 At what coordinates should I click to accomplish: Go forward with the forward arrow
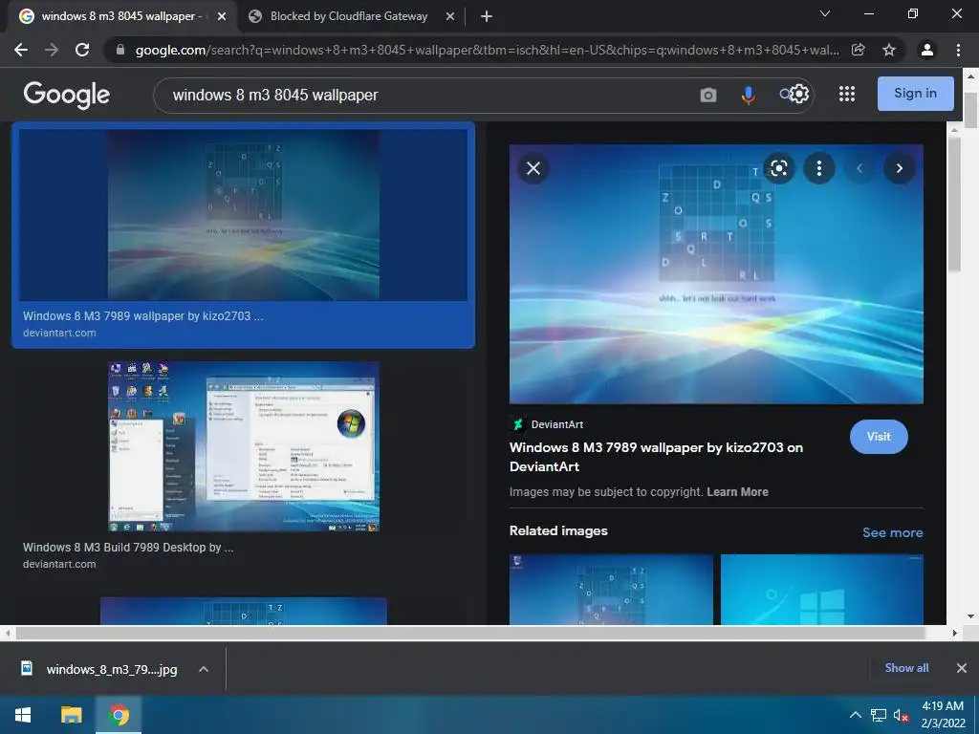(52, 50)
